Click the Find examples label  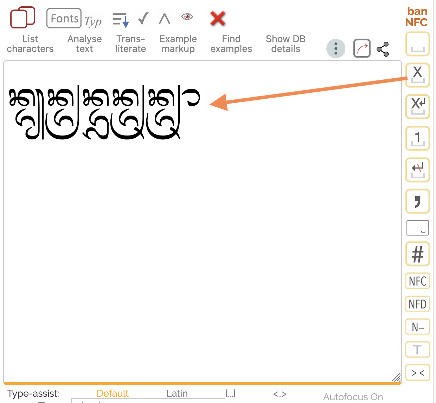tap(231, 44)
